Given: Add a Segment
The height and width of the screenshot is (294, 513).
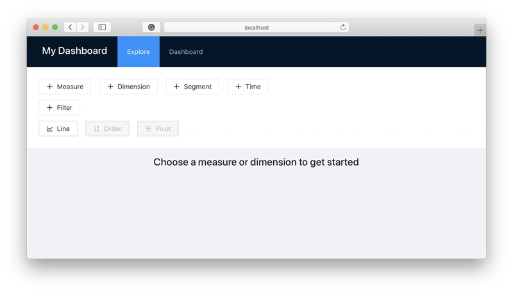Looking at the screenshot, I should [192, 87].
